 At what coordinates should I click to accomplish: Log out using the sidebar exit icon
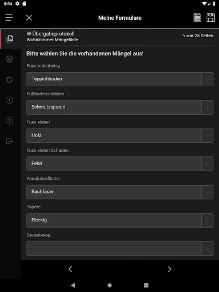9,141
